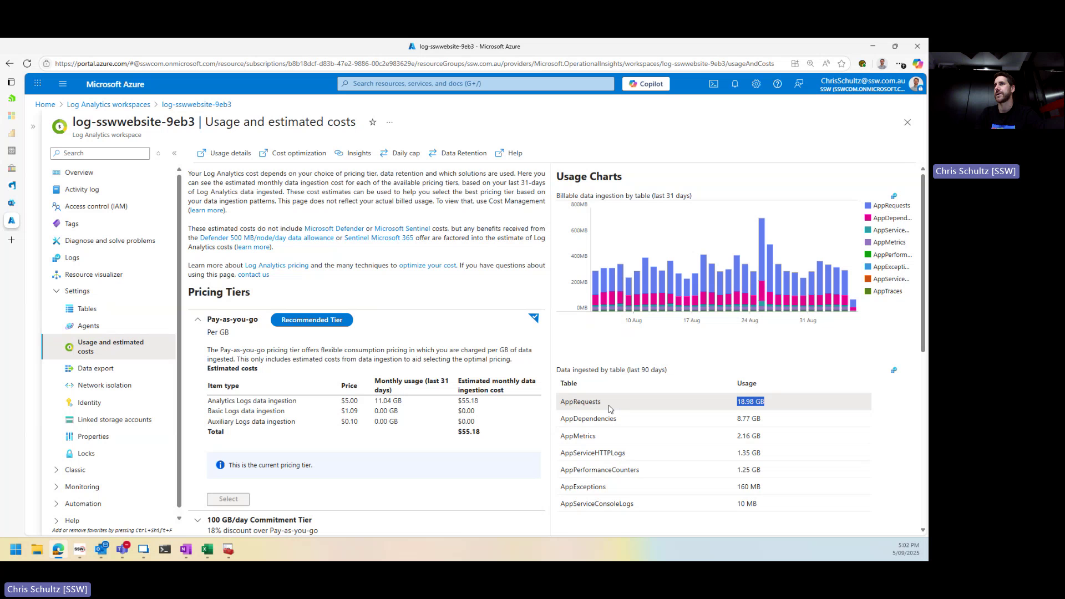The image size is (1065, 599).
Task: Click the resource menu Search field
Action: [x=100, y=153]
